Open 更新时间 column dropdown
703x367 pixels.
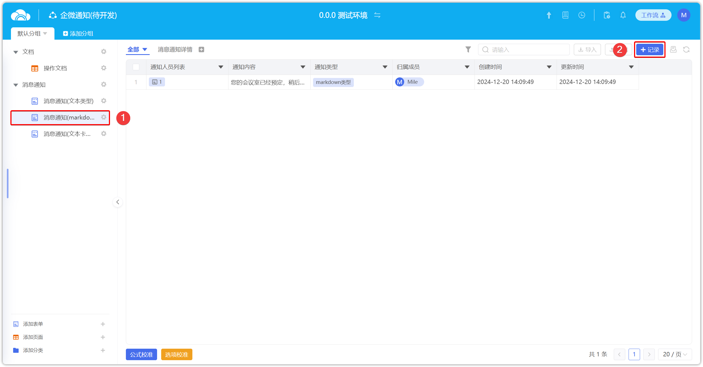(631, 67)
